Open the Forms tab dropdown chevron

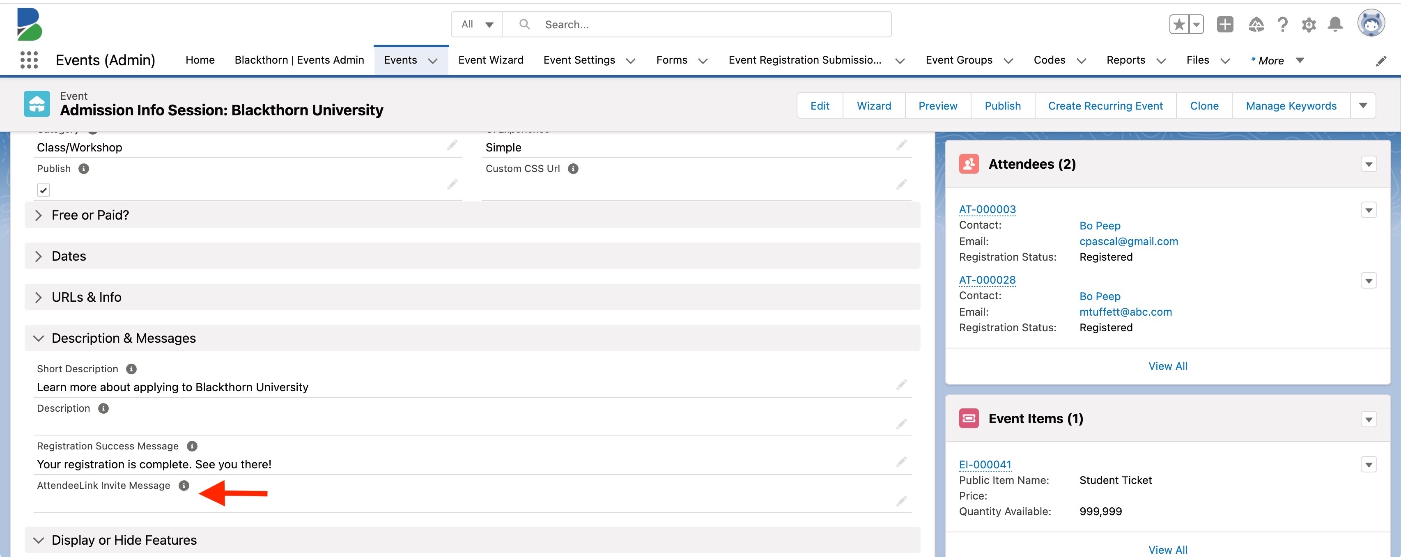pyautogui.click(x=703, y=61)
